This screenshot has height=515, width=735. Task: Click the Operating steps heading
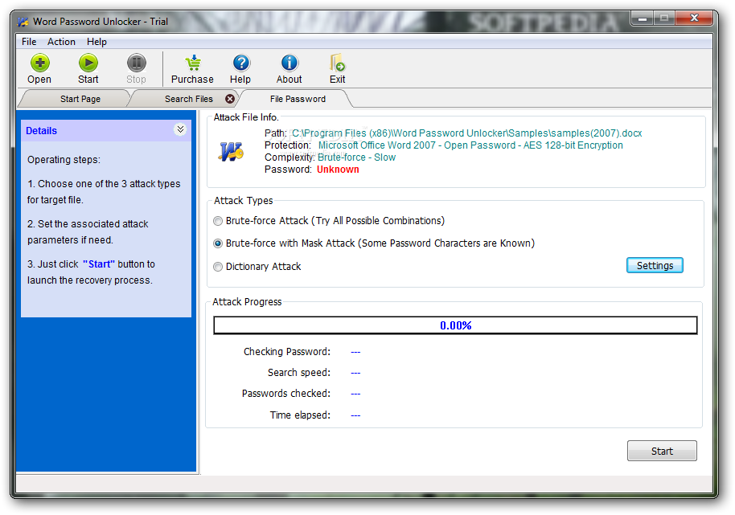pyautogui.click(x=64, y=160)
